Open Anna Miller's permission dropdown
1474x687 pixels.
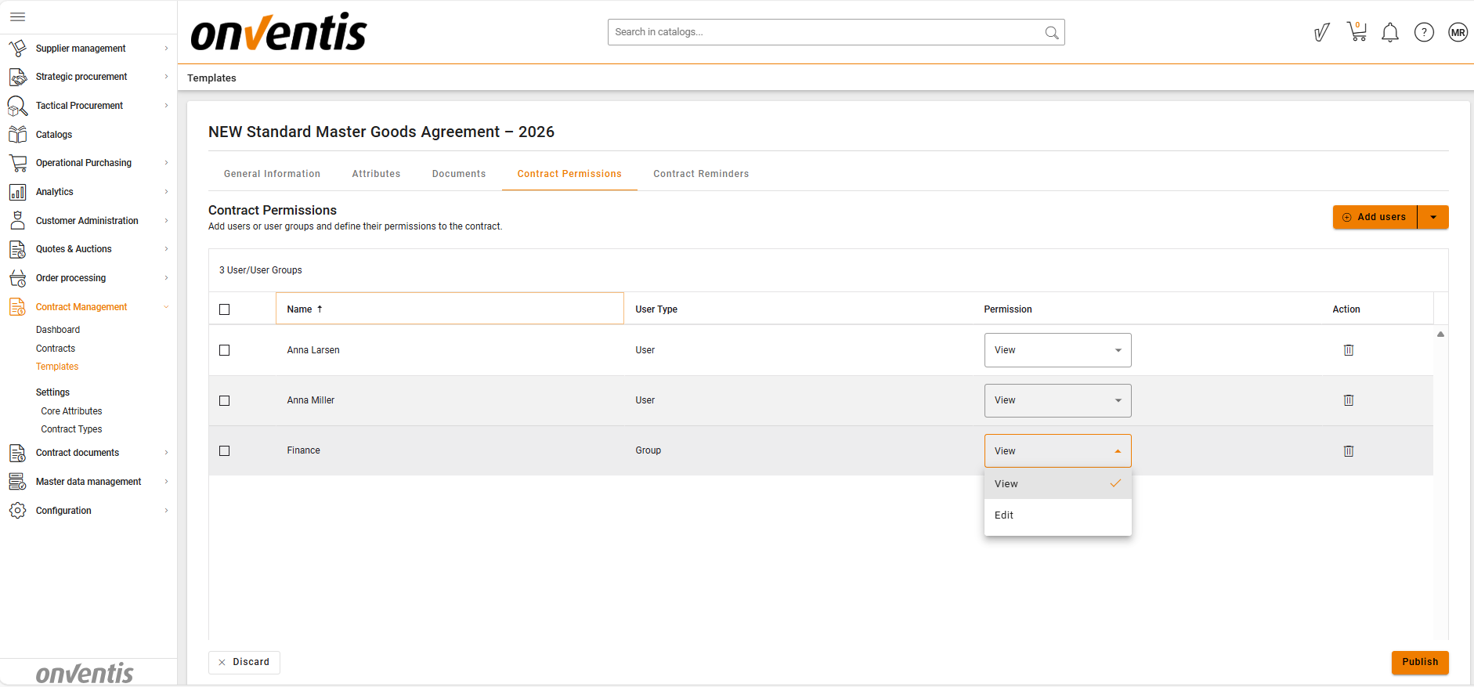pyautogui.click(x=1057, y=400)
